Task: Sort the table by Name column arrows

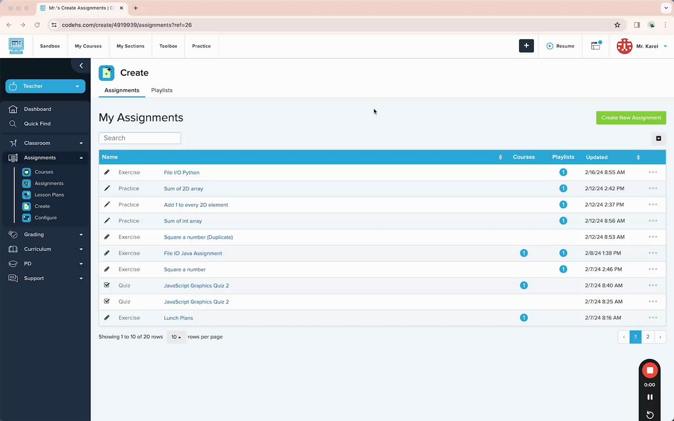Action: point(500,157)
